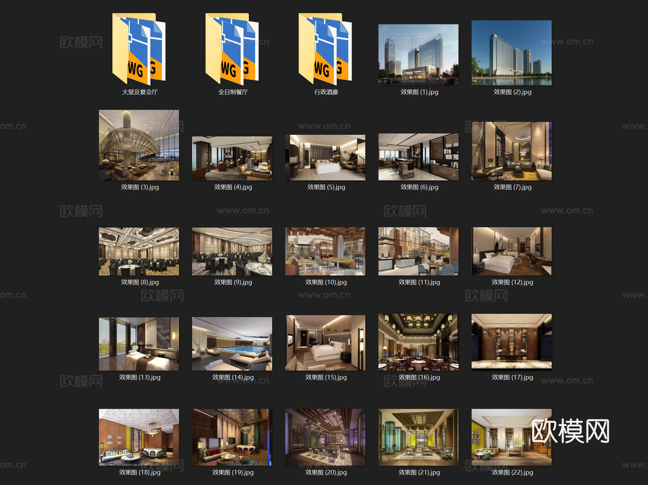Select the file name 效果图 (2).jpg
Screen dimensions: 648x485
pos(513,92)
